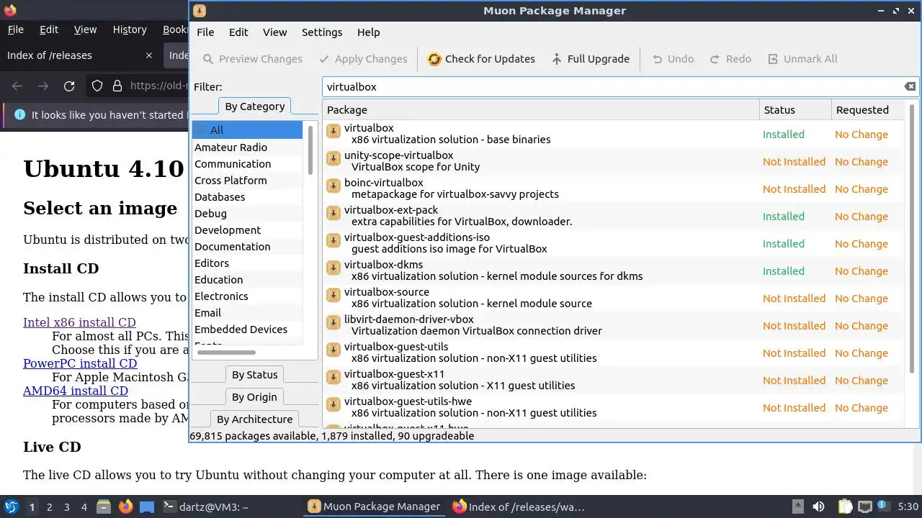Click the update notifier icon in the tray
This screenshot has height=518, width=922.
(884, 506)
